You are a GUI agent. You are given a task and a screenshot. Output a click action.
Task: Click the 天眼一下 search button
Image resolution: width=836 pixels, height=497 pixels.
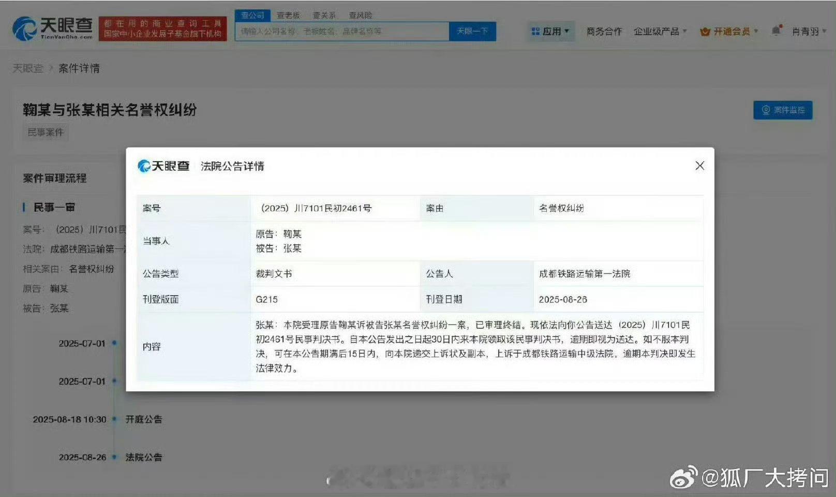(x=472, y=31)
